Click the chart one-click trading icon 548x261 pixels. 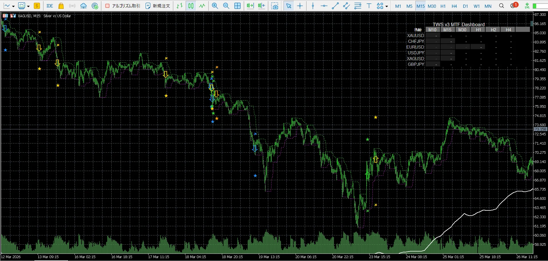(13, 16)
